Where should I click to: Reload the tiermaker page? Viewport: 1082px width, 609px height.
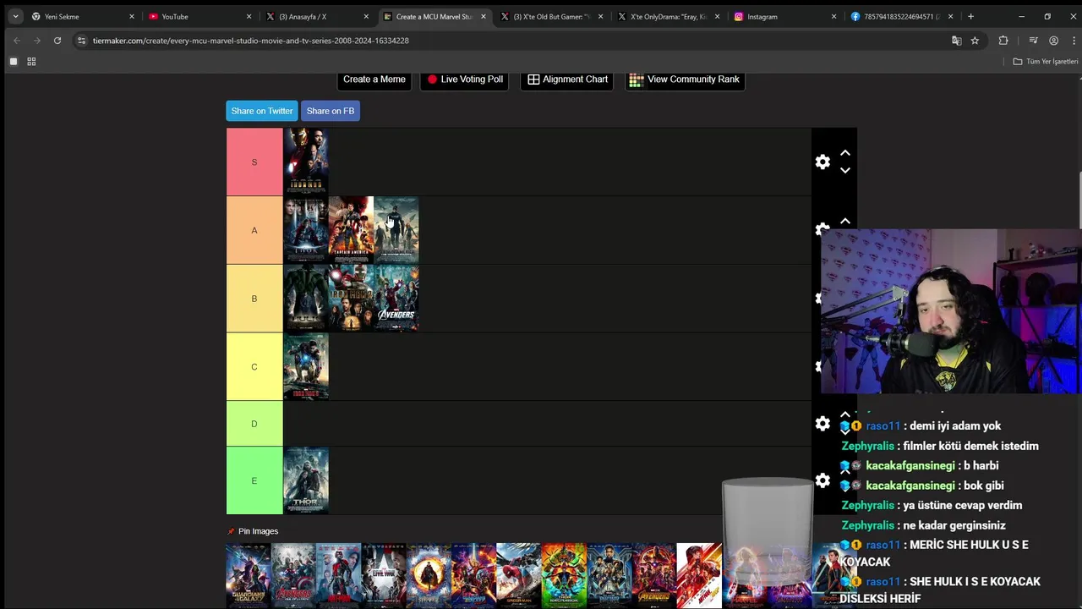pyautogui.click(x=57, y=40)
